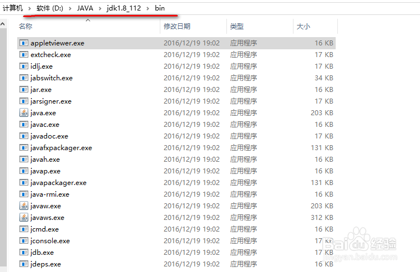Navigate to 计算机 in the address bar
420x272 pixels.
click(13, 8)
